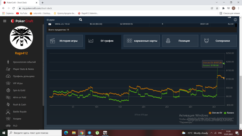Click the Холдем cards icon
Image resolution: width=242 pixels, height=136 pixels.
[x=8, y=119]
